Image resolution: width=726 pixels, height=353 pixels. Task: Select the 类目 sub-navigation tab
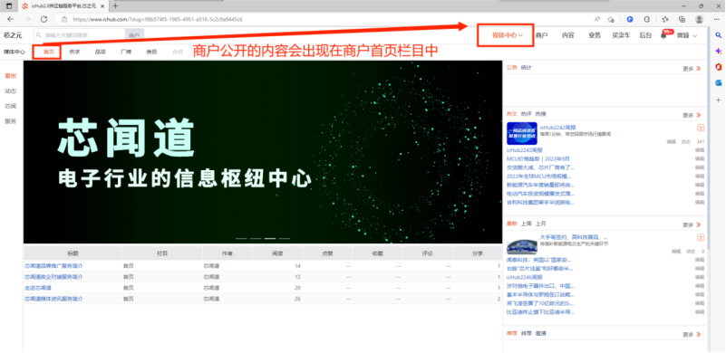[x=151, y=52]
